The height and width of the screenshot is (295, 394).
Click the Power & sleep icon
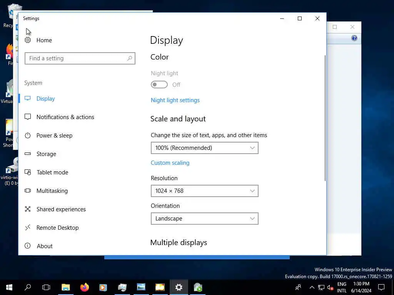(x=28, y=136)
